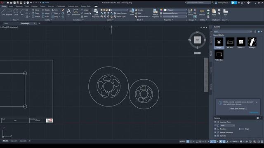This screenshot has height=148, width=264.
Task: Expand the Draw panel
Action: point(16,20)
